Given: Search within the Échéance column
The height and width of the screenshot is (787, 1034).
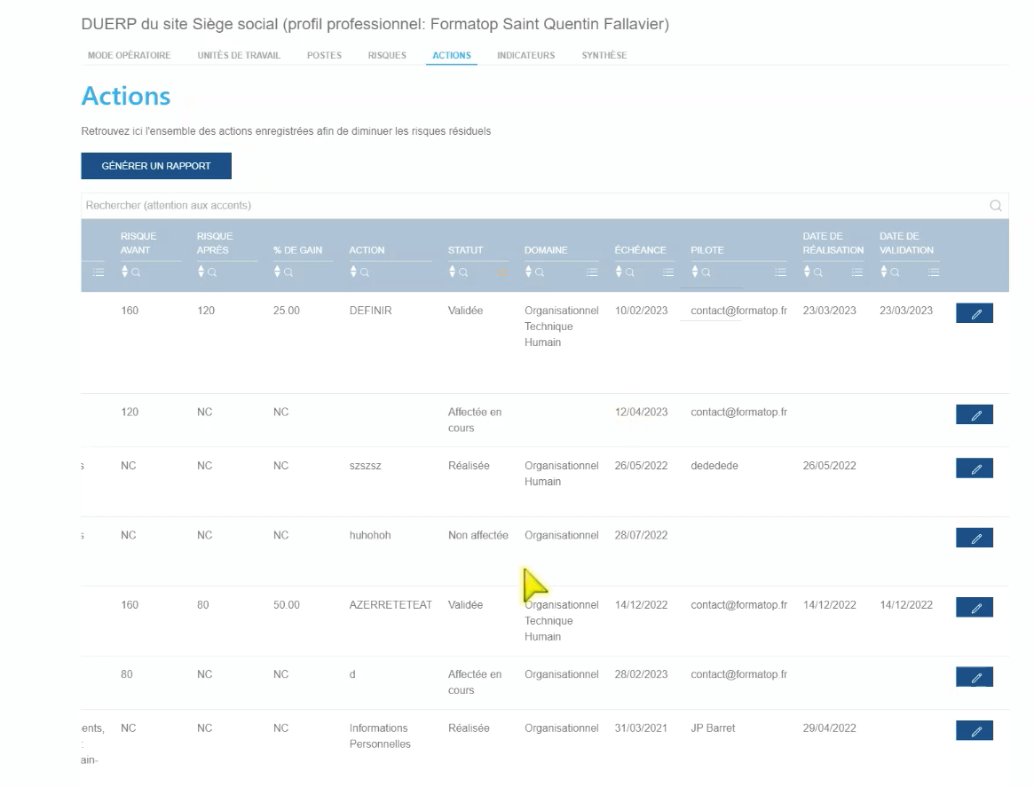Looking at the screenshot, I should pos(630,272).
